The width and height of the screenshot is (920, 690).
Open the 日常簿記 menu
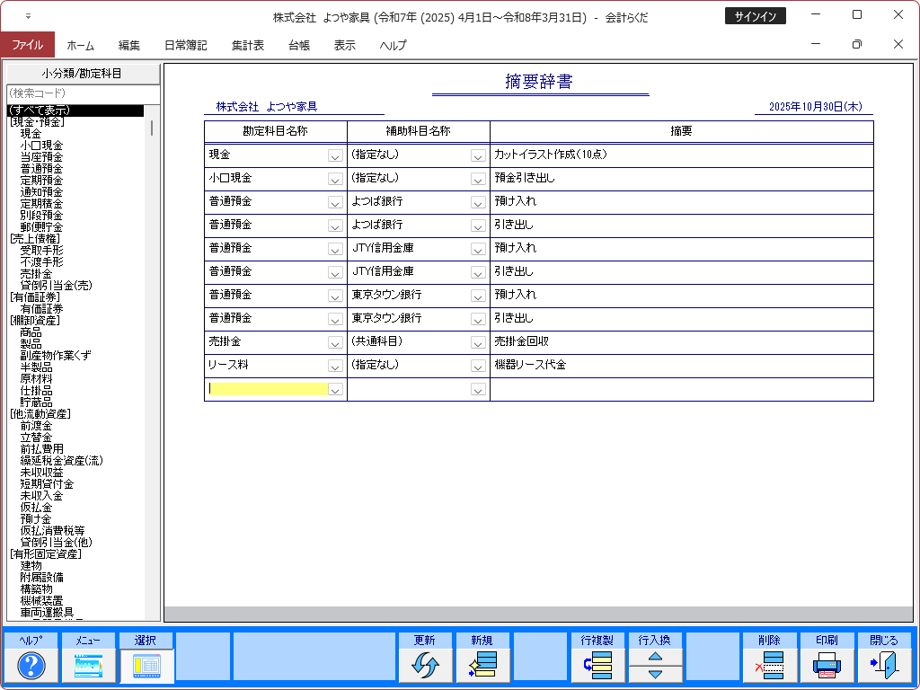(186, 45)
